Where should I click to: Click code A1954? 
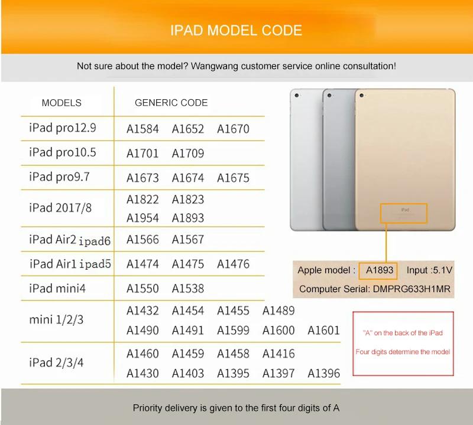pyautogui.click(x=142, y=218)
